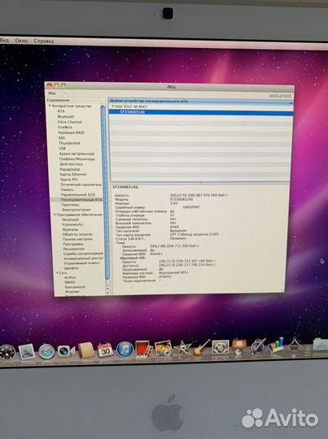Click the ATA device tree column header
The height and width of the screenshot is (439, 328).
(200, 101)
